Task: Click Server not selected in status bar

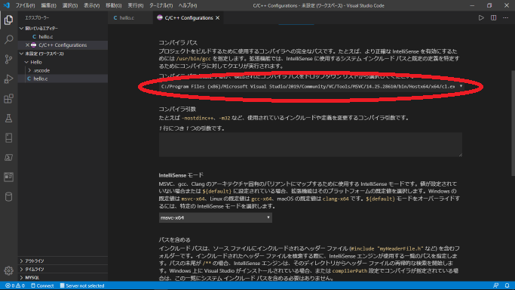Action: pos(81,285)
